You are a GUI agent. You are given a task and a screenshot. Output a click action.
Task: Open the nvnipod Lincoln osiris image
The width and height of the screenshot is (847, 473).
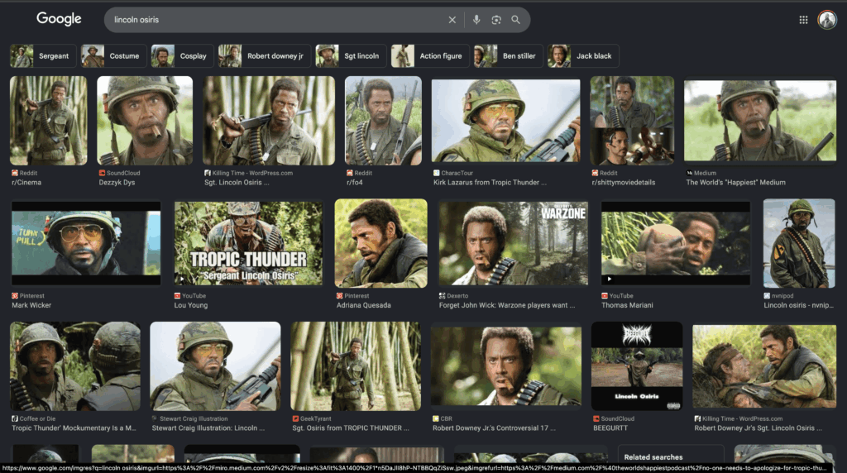pyautogui.click(x=799, y=243)
